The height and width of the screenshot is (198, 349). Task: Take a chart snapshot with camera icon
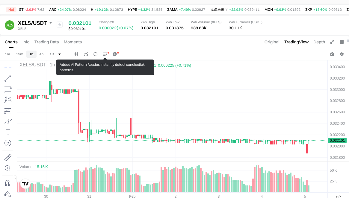(x=332, y=54)
